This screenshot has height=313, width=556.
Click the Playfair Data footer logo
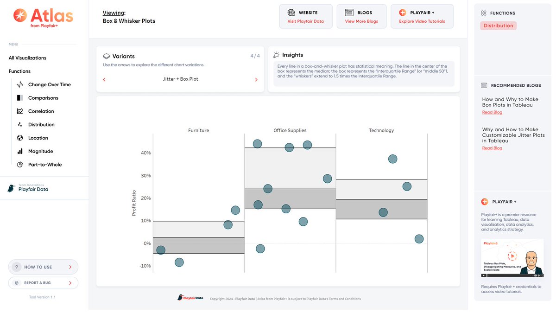tap(190, 298)
